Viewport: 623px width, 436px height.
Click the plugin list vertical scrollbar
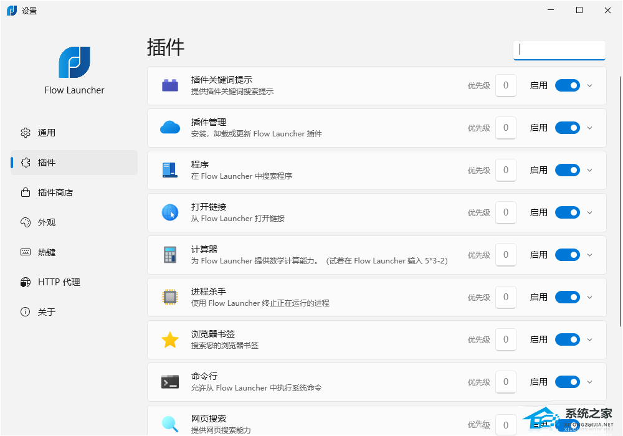(621, 201)
